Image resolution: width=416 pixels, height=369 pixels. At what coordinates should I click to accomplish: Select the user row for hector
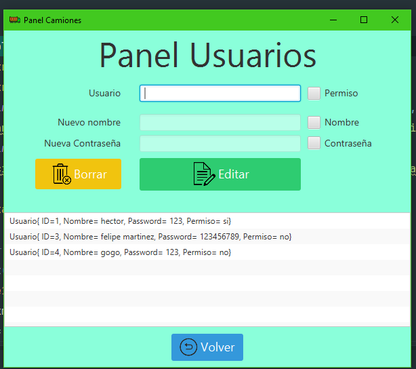[207, 221]
